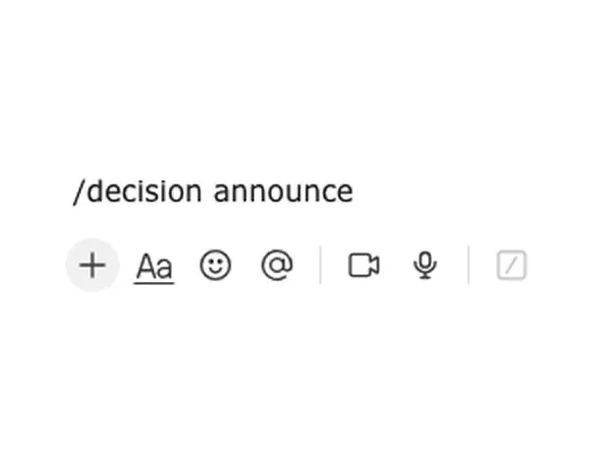The image size is (609, 458).
Task: Click the @ mention icon
Action: point(277,265)
